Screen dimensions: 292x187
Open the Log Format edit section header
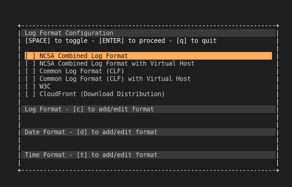89,109
